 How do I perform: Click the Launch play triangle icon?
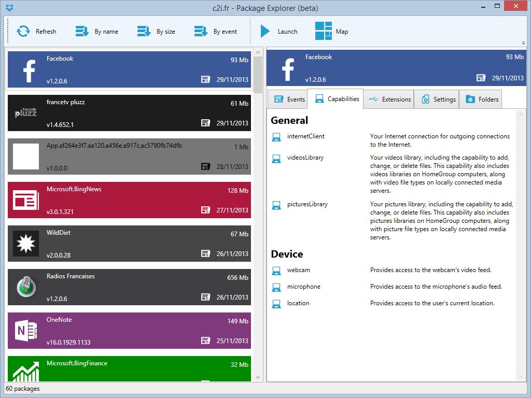[265, 31]
